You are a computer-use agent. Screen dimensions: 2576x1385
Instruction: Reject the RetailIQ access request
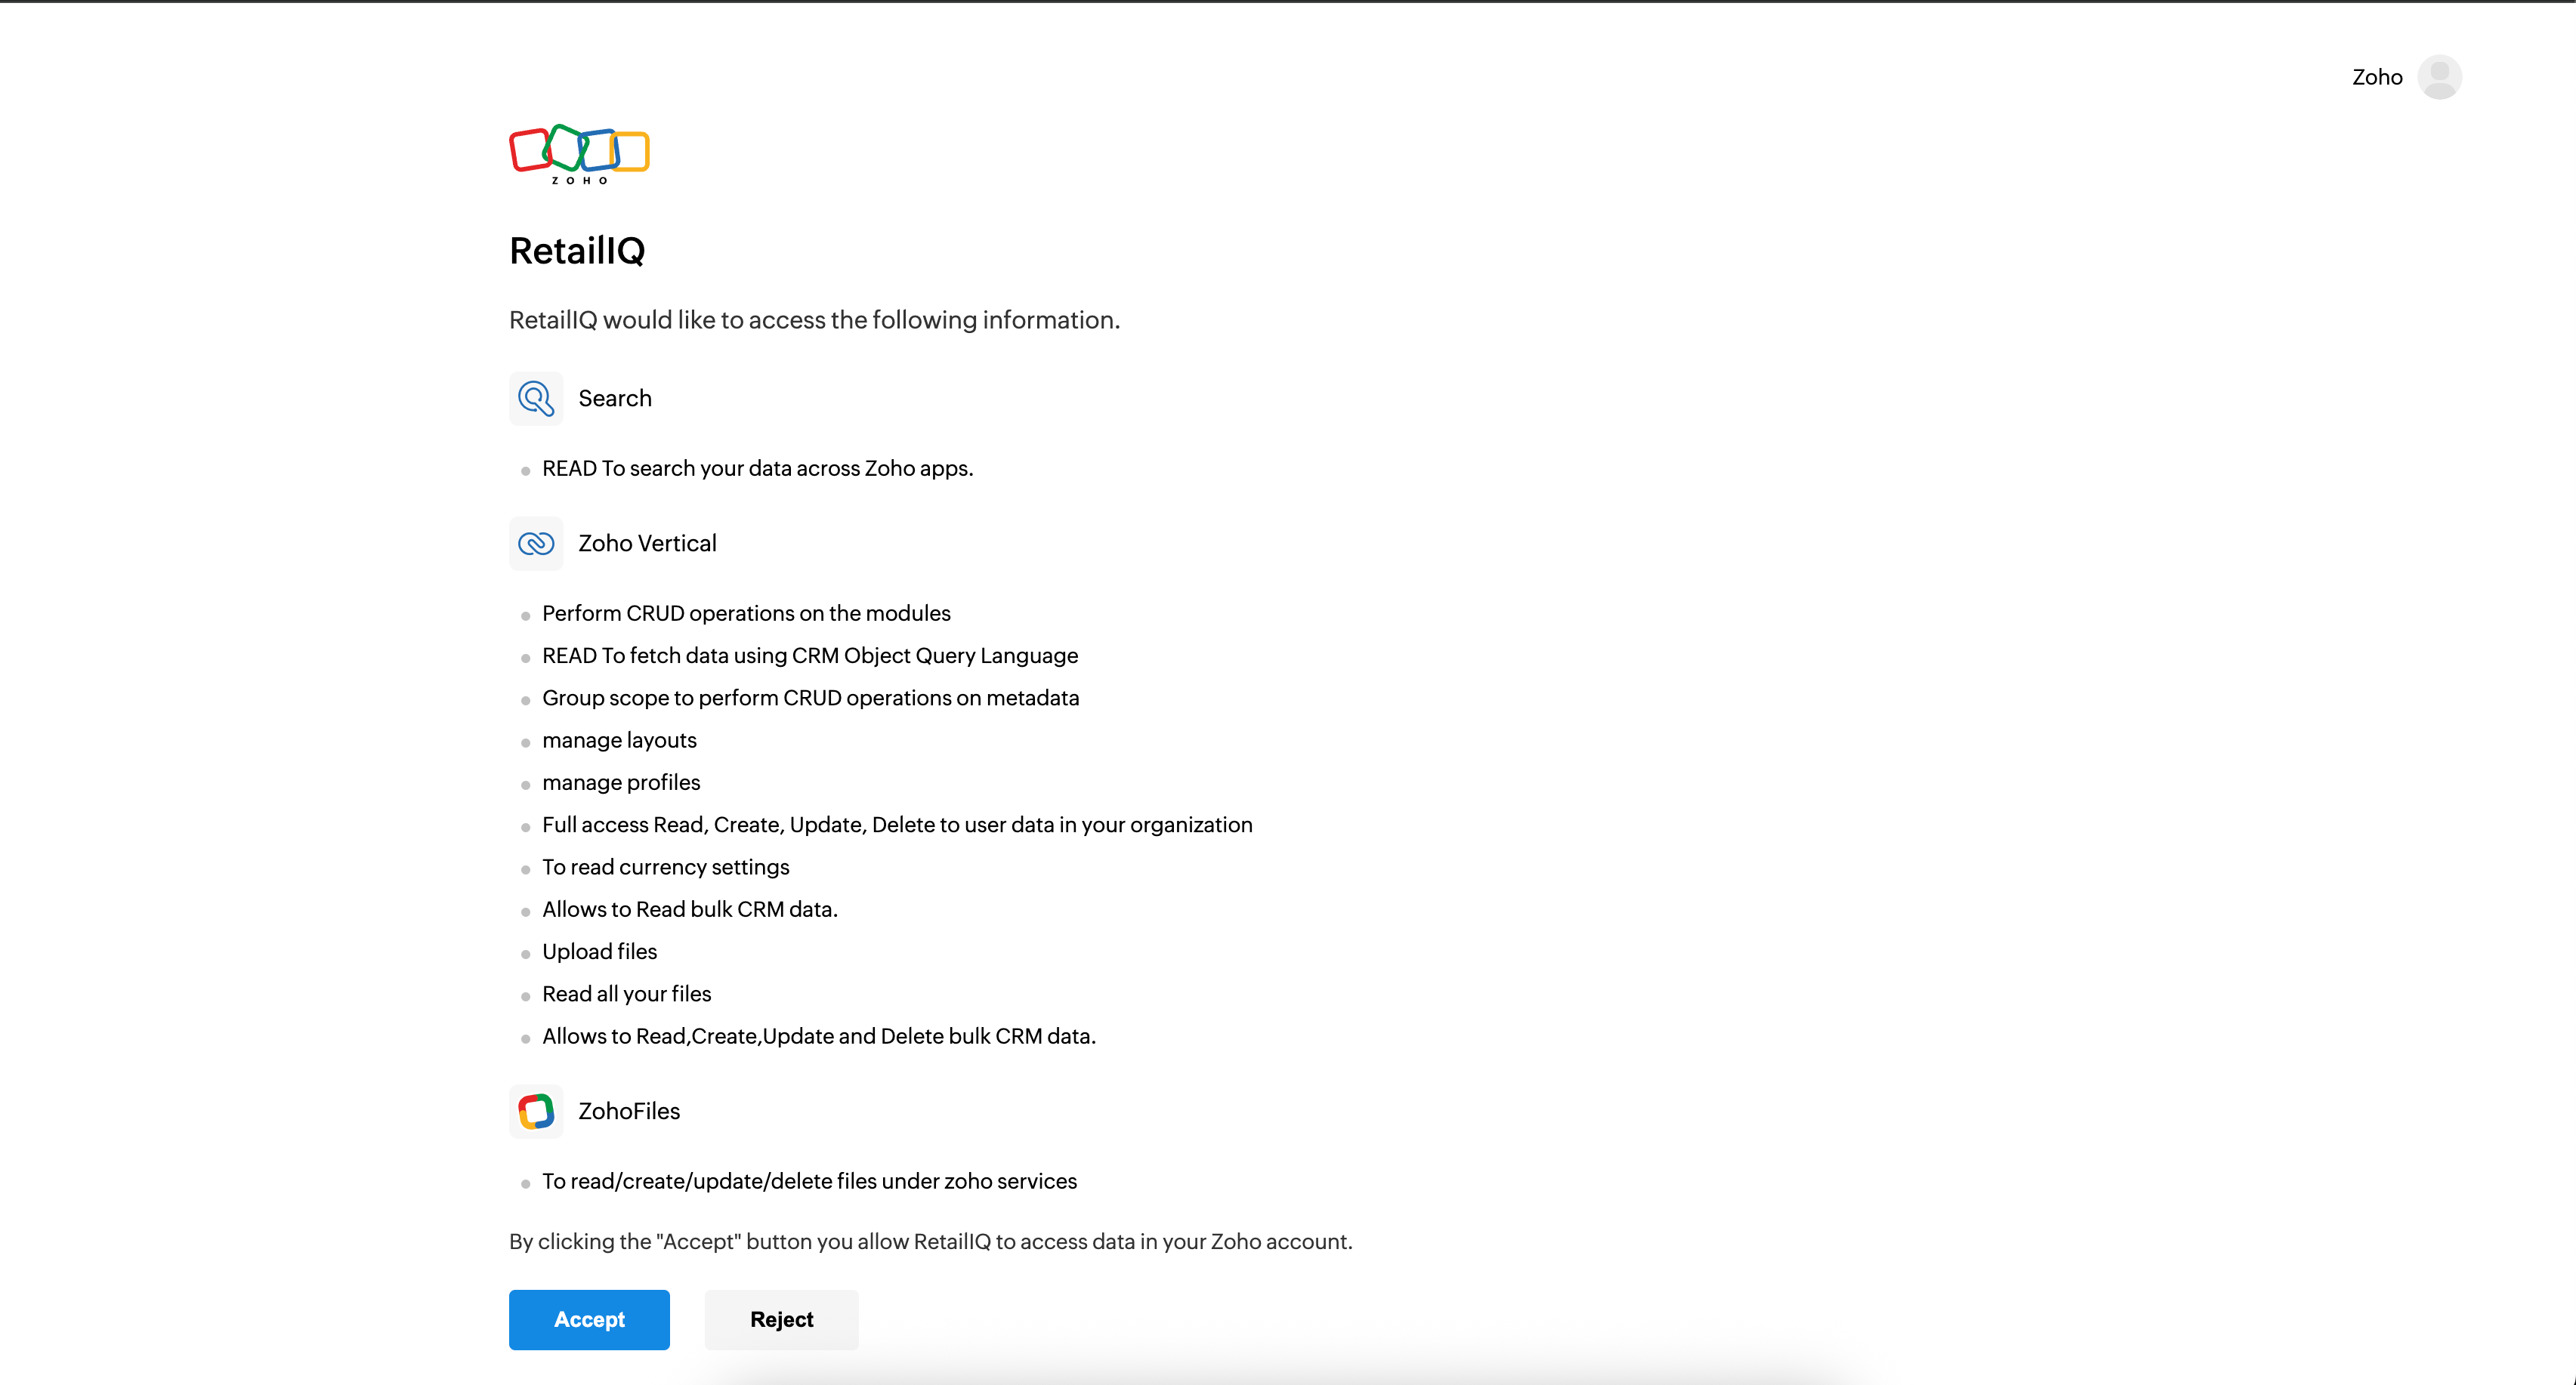click(x=781, y=1319)
